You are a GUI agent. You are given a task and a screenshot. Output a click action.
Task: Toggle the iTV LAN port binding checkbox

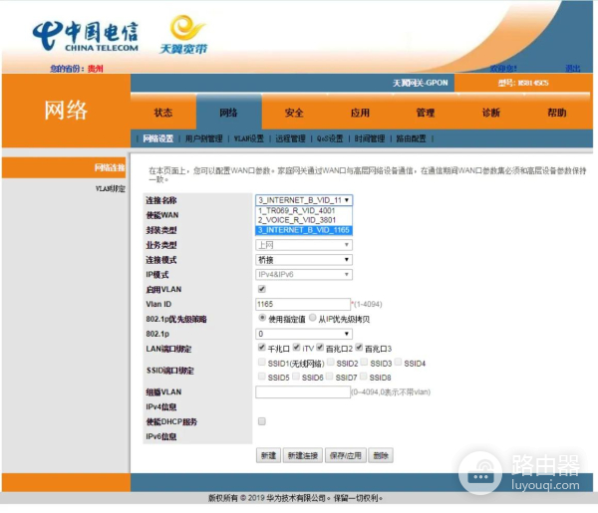point(297,349)
